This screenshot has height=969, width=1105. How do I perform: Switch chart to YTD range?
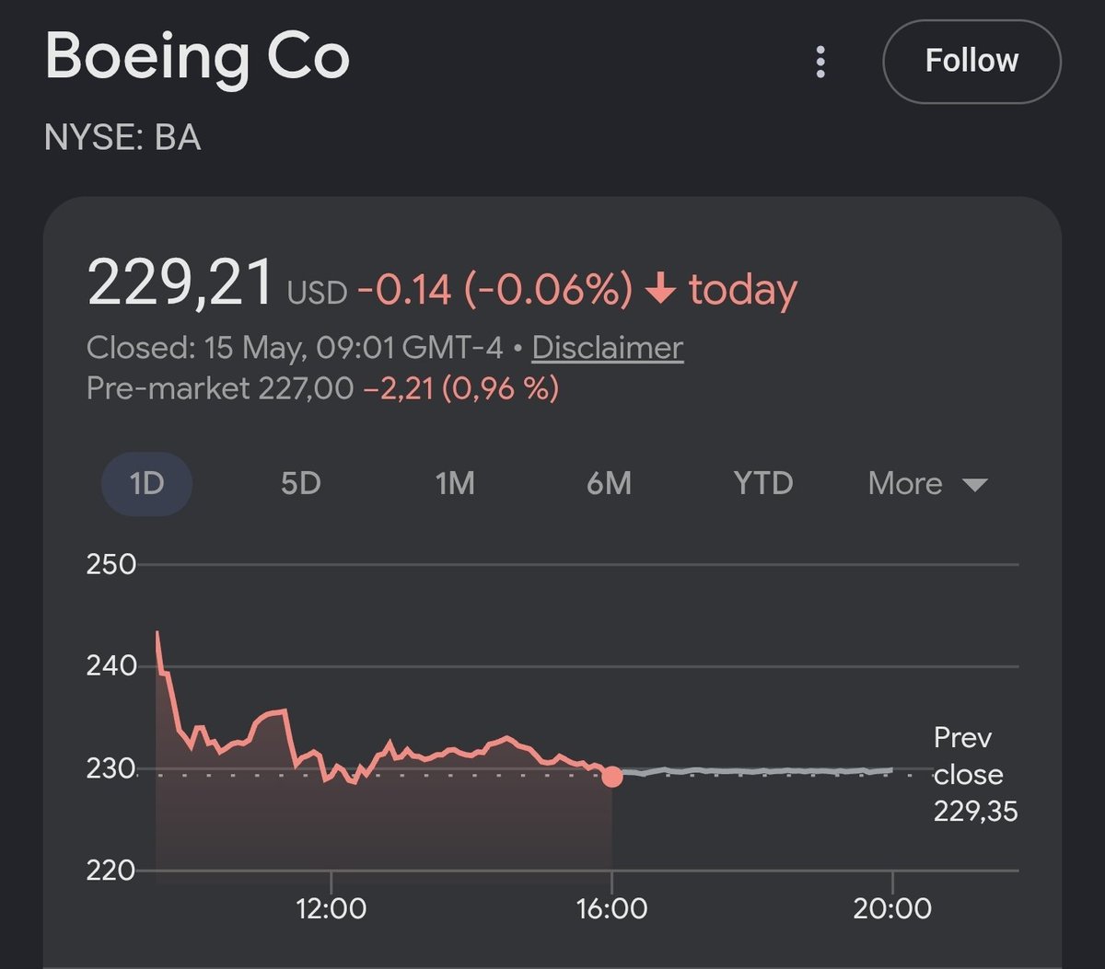(x=763, y=483)
